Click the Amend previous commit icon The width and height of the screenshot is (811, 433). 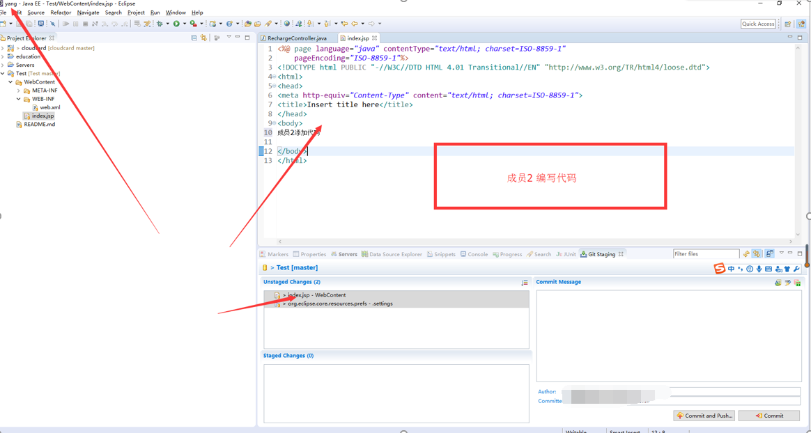(778, 283)
